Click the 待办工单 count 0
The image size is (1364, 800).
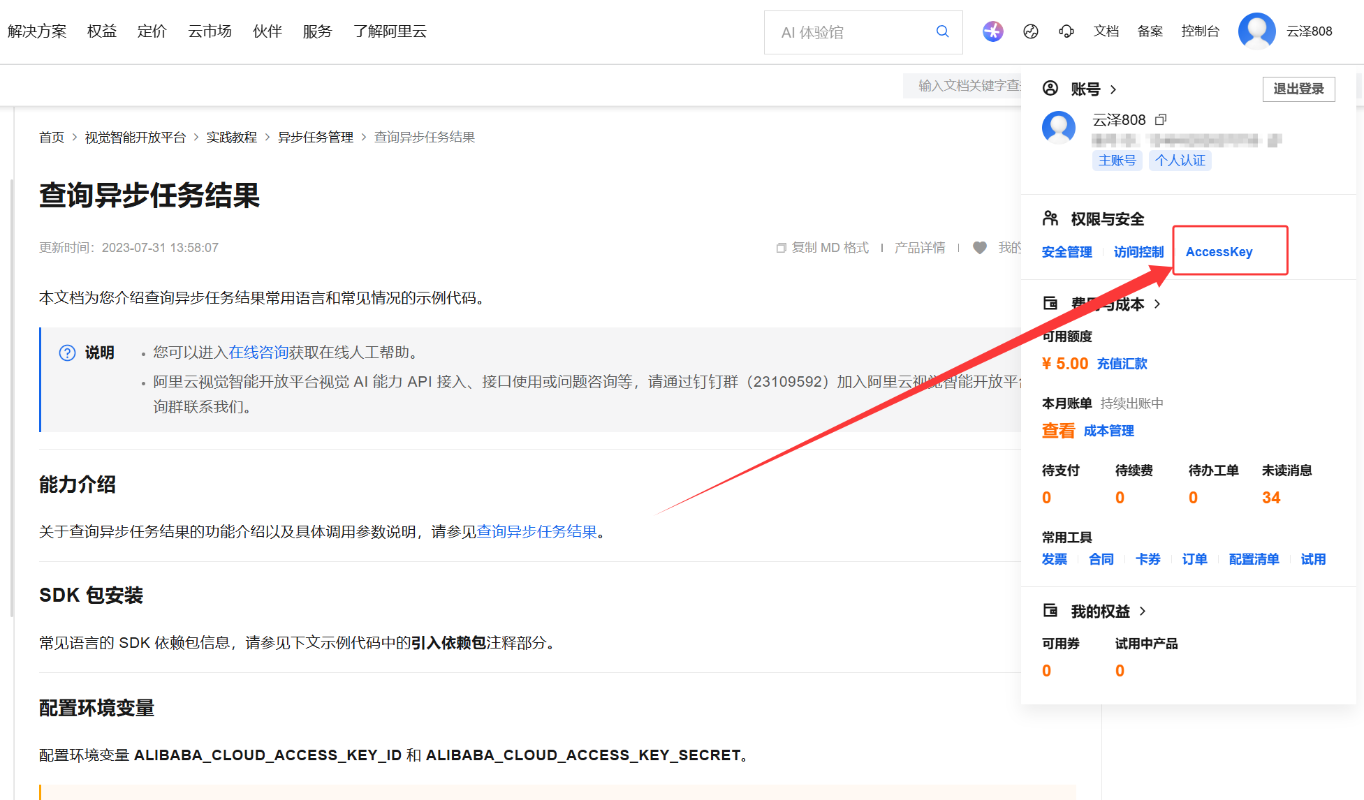1193,498
